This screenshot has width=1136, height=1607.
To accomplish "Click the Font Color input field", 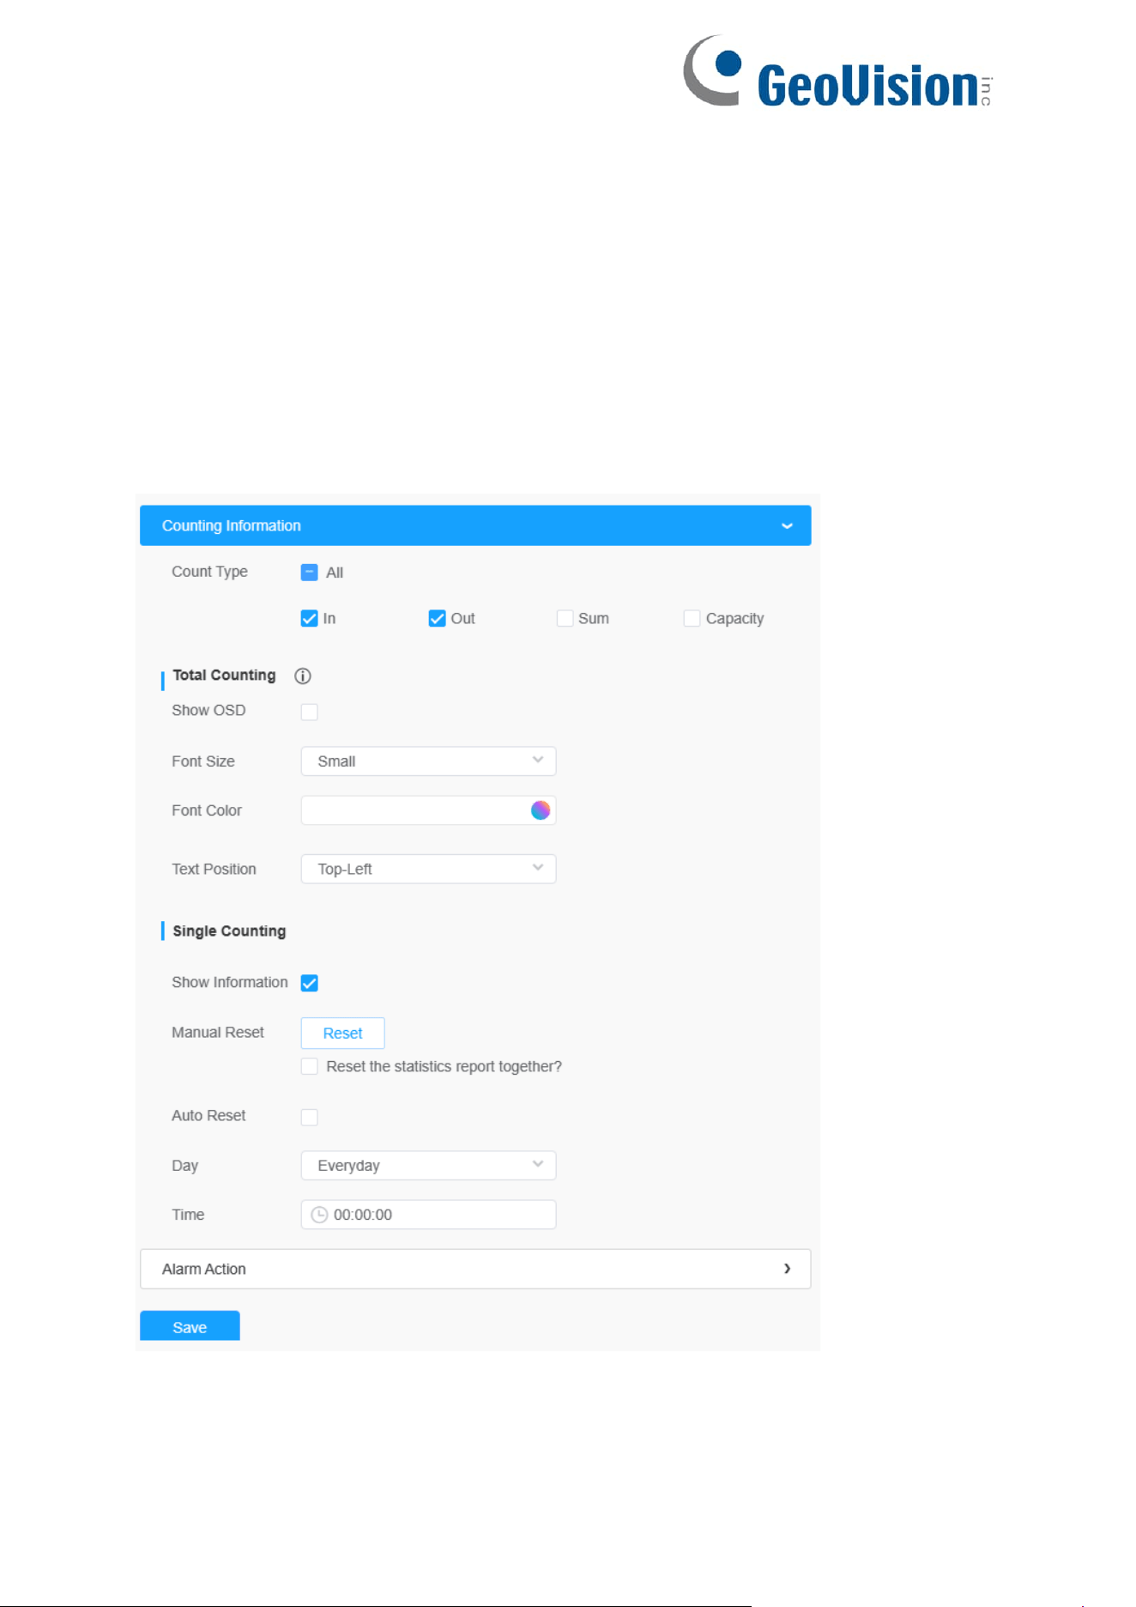I will click(428, 810).
